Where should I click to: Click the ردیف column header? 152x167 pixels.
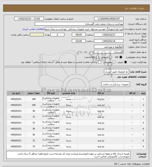[x=143, y=93]
